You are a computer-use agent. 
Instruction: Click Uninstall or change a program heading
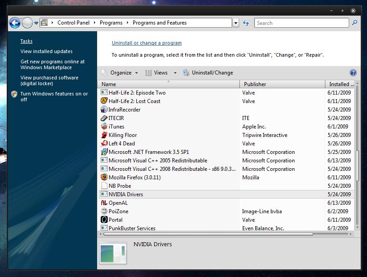147,43
